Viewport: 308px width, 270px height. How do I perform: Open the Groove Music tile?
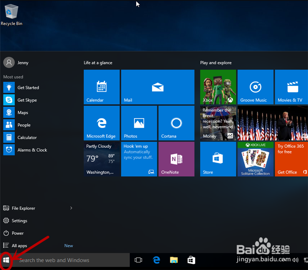[x=255, y=87]
